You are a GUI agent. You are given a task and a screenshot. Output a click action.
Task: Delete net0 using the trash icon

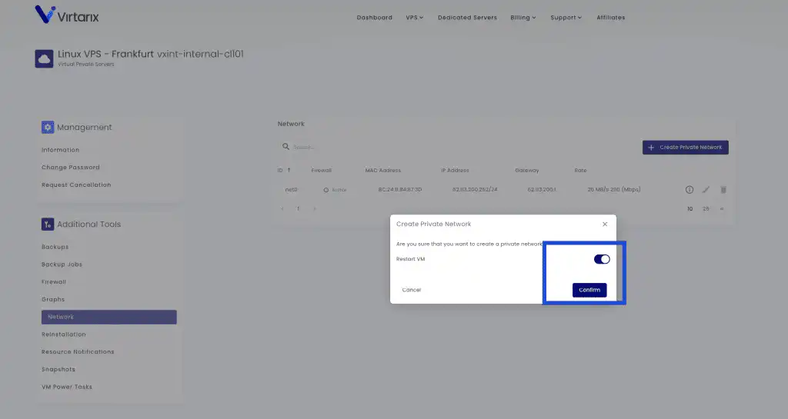pos(723,189)
